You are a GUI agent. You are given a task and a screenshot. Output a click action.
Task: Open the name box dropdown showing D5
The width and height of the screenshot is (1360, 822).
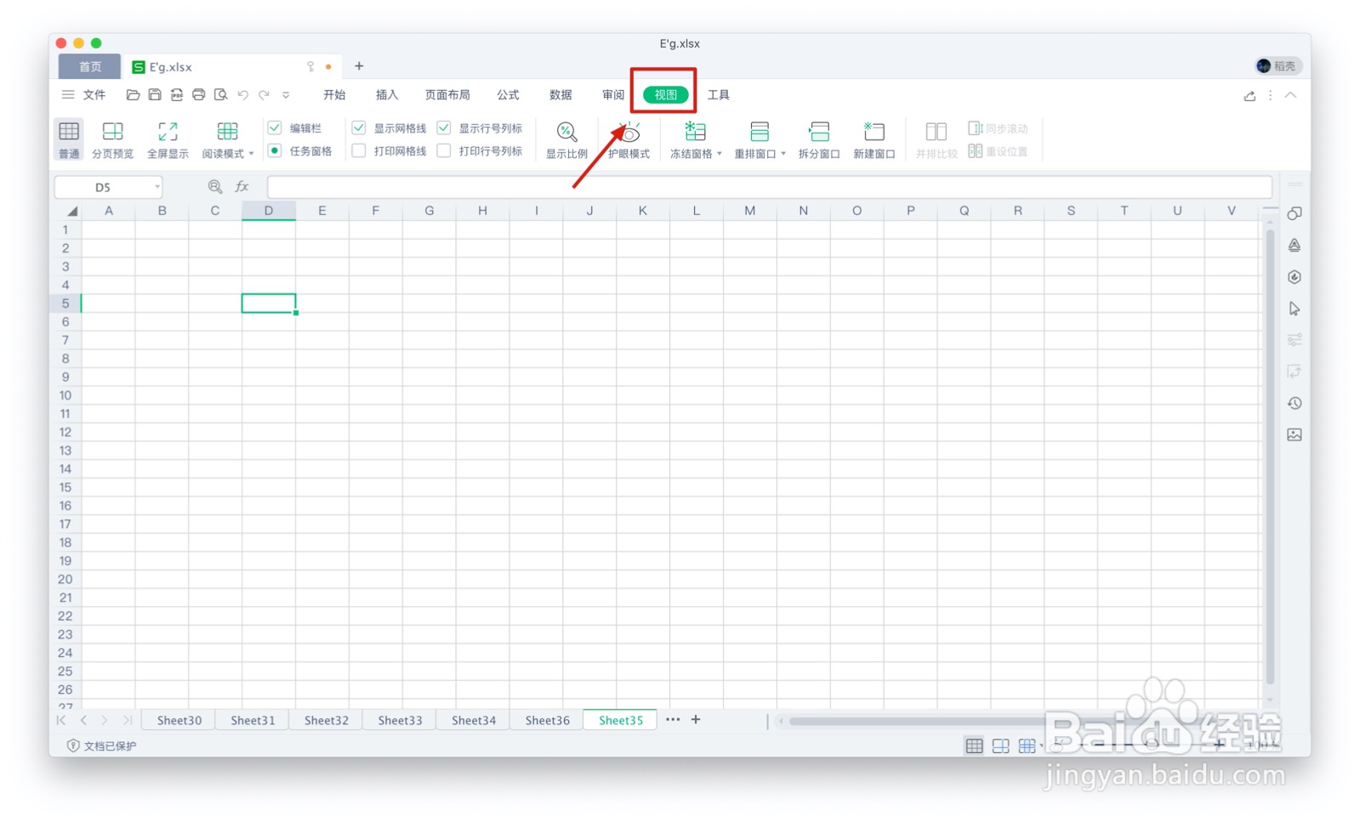pyautogui.click(x=157, y=187)
